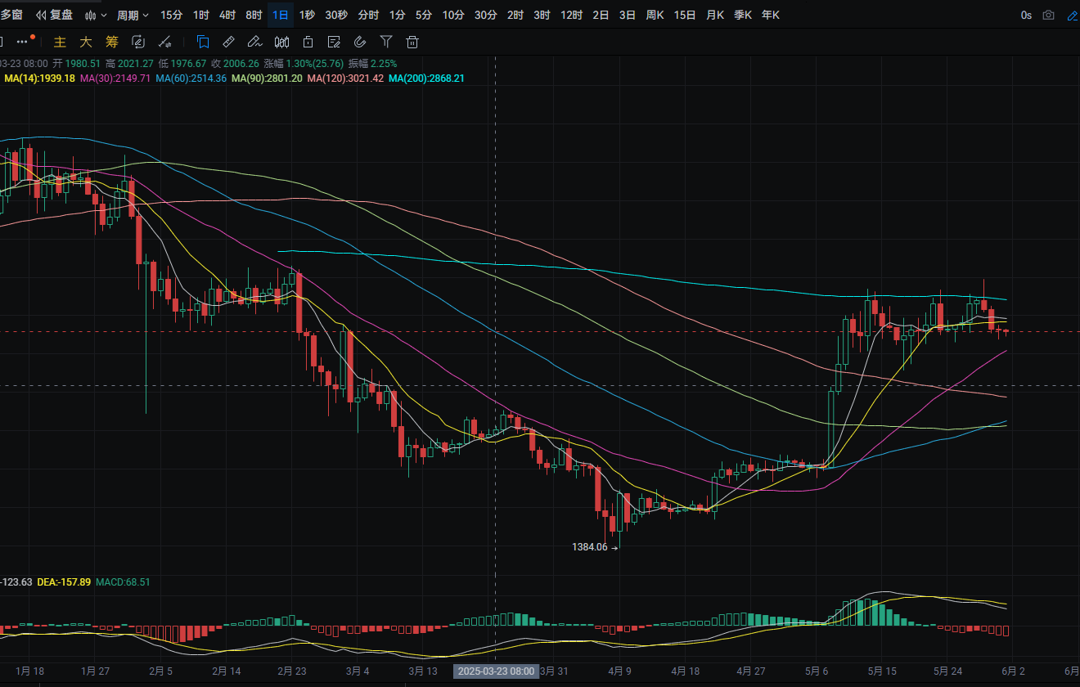
Task: Click the 0s latency indicator
Action: pyautogui.click(x=1026, y=15)
